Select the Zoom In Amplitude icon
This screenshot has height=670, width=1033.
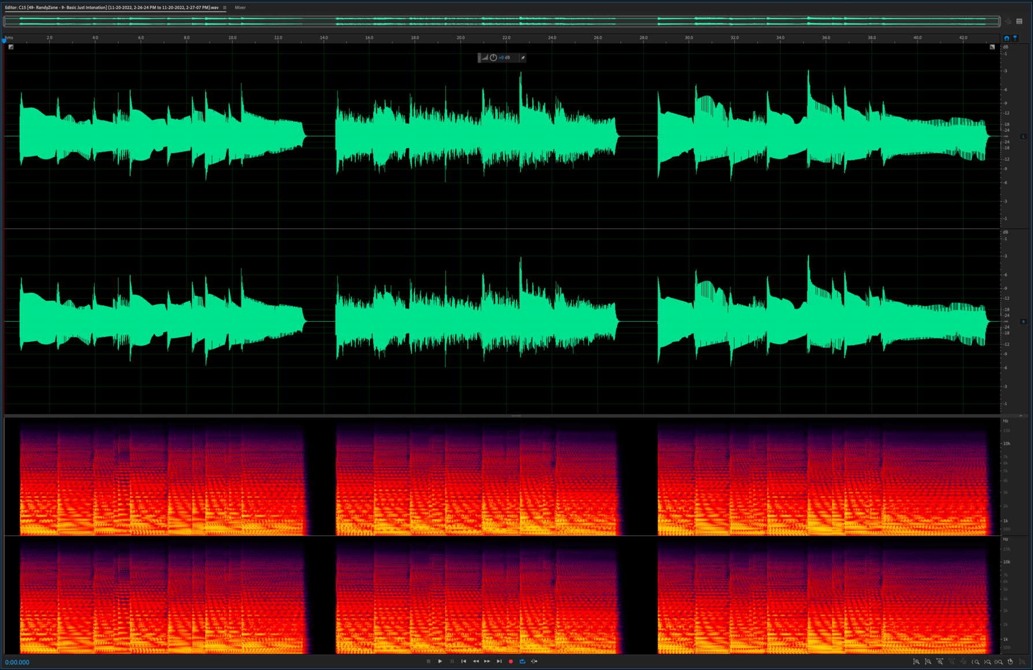[917, 662]
